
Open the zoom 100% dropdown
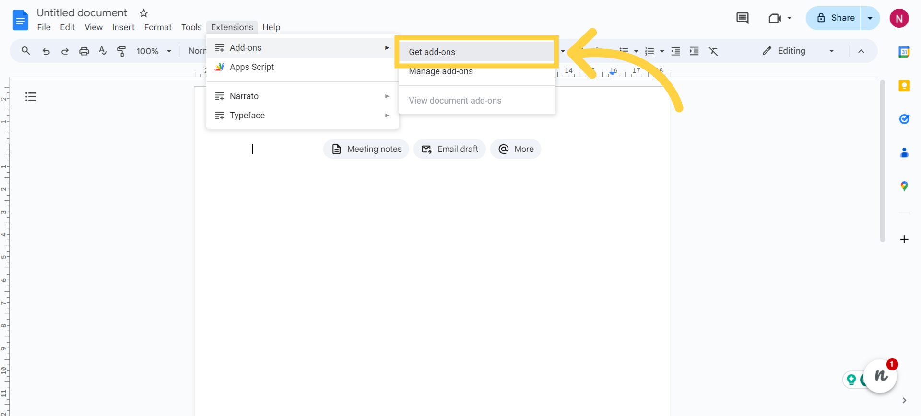point(154,51)
